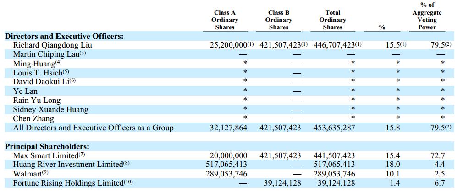Select the Class B Ordinary Shares header
This screenshot has width=458, height=192.
[278, 20]
